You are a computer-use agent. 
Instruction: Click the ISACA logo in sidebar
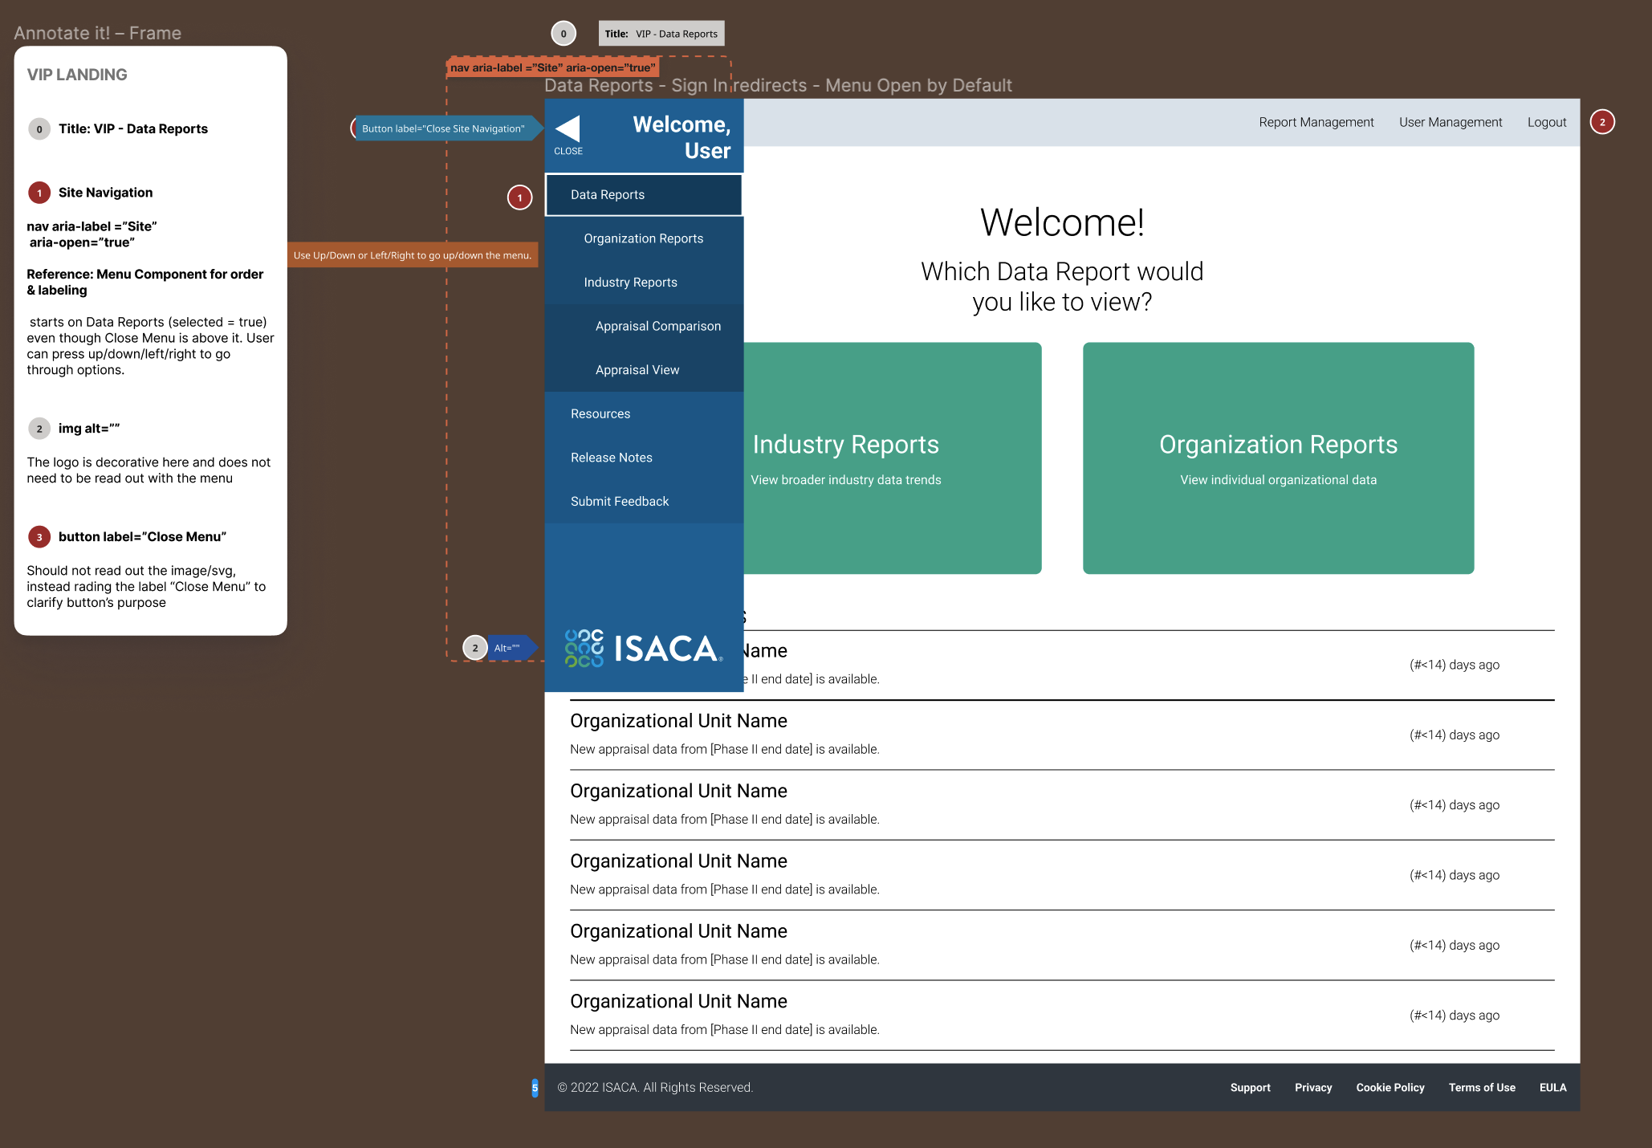click(x=643, y=649)
